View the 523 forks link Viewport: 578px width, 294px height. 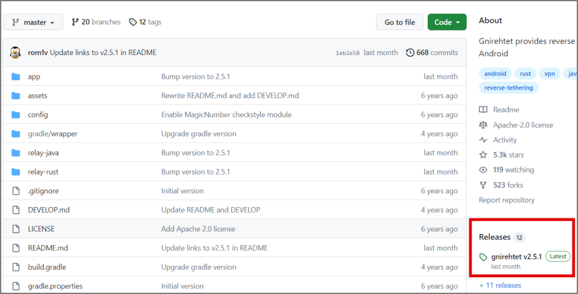(x=508, y=185)
